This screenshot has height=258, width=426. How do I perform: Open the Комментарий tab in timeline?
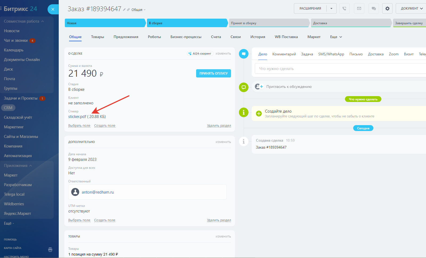click(x=284, y=54)
